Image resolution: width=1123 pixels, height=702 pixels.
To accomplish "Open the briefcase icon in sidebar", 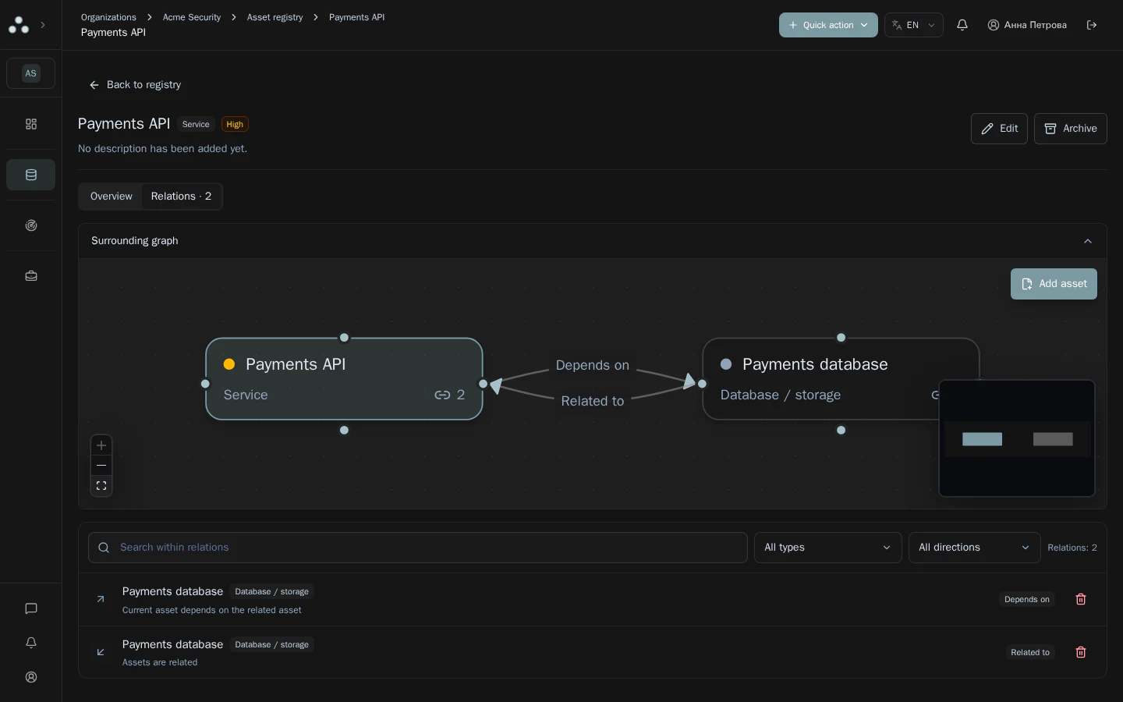I will (31, 276).
